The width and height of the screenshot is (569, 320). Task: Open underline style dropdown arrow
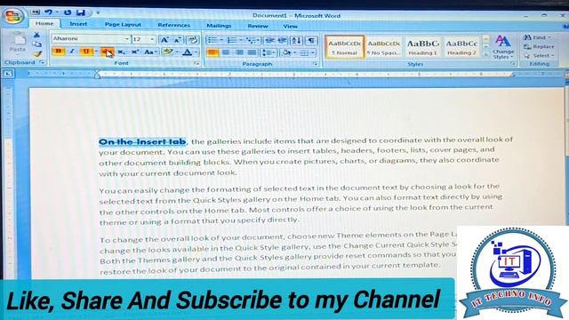click(x=96, y=52)
